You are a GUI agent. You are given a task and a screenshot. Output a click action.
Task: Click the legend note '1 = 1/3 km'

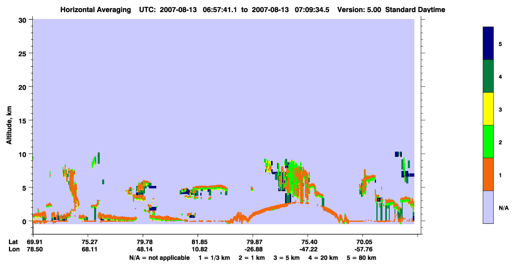click(x=214, y=258)
